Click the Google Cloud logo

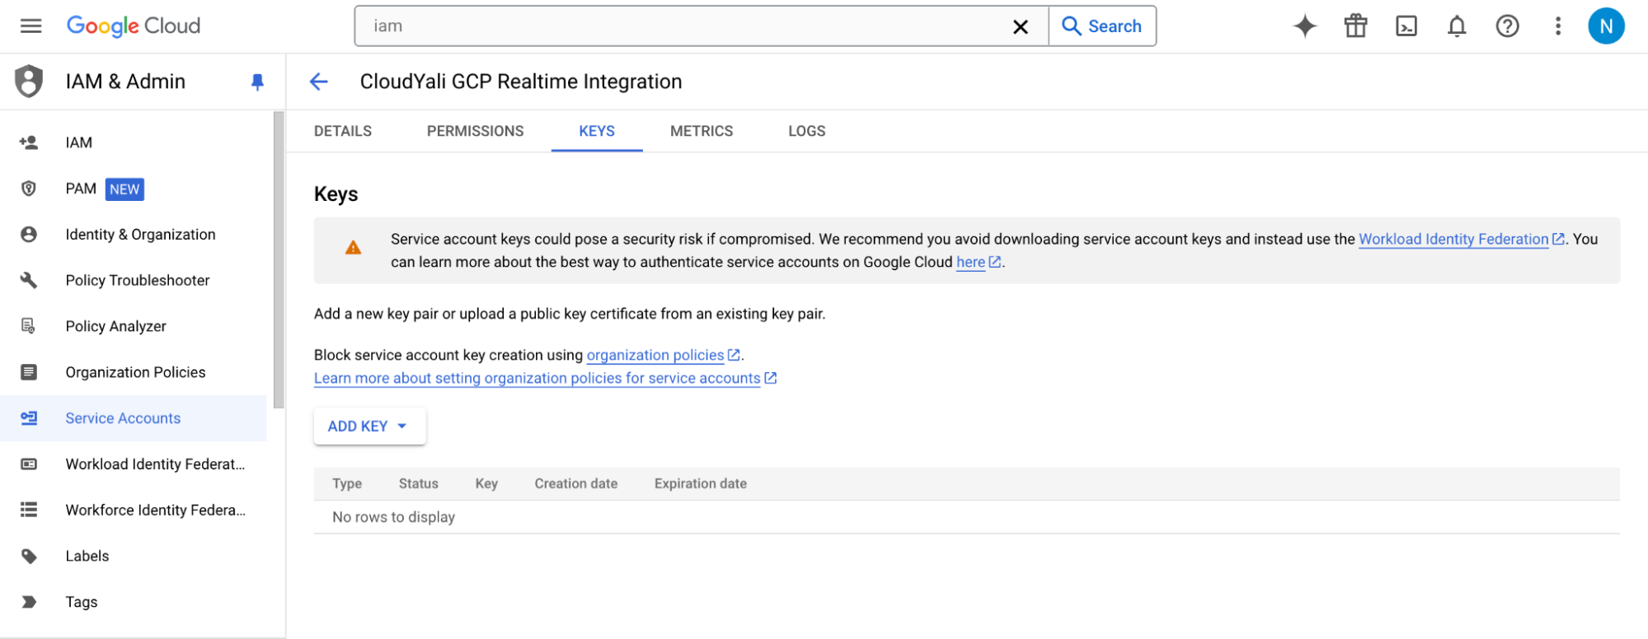[134, 26]
